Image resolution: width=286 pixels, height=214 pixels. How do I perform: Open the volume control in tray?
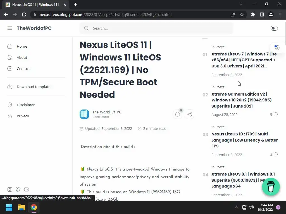click(251, 207)
